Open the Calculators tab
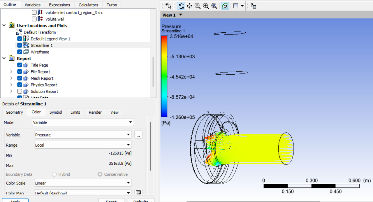373x202 pixels. [88, 5]
